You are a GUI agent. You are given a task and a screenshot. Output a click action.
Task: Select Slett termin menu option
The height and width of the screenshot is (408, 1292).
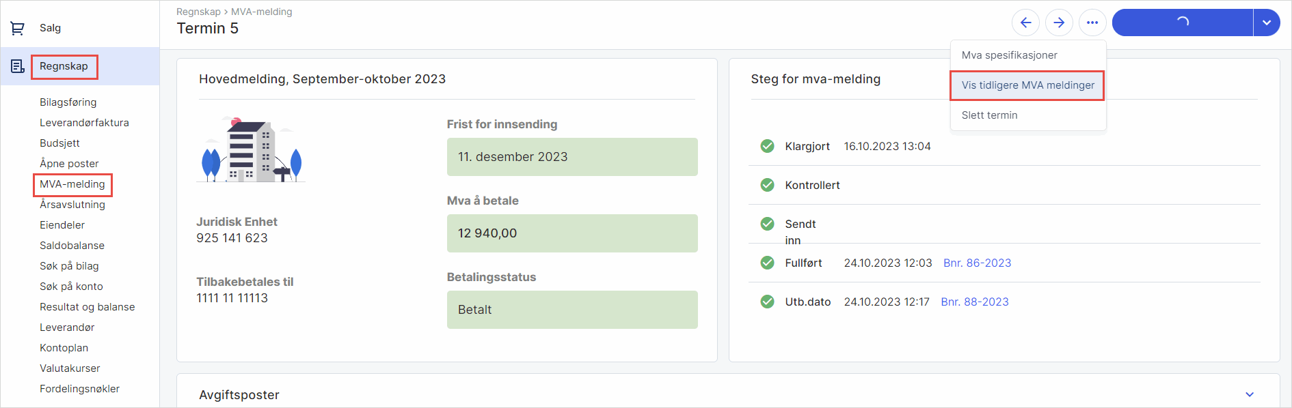coord(989,115)
